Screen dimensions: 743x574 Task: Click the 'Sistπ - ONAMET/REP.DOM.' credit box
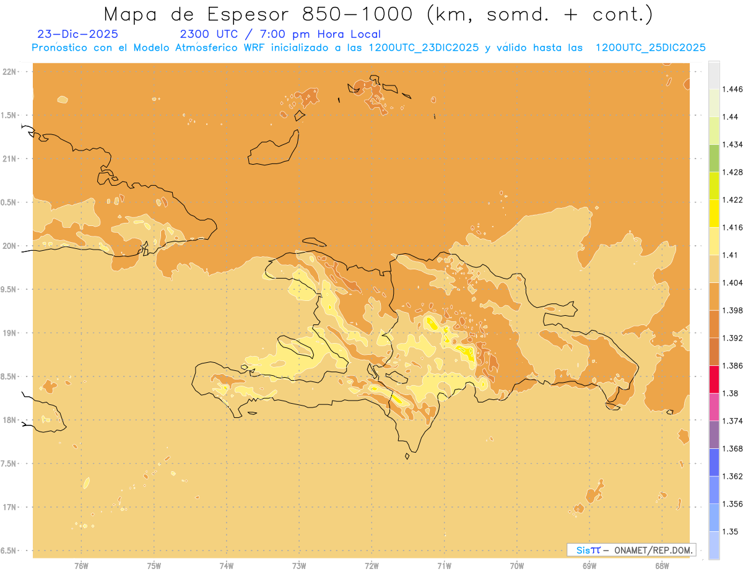pos(632,550)
